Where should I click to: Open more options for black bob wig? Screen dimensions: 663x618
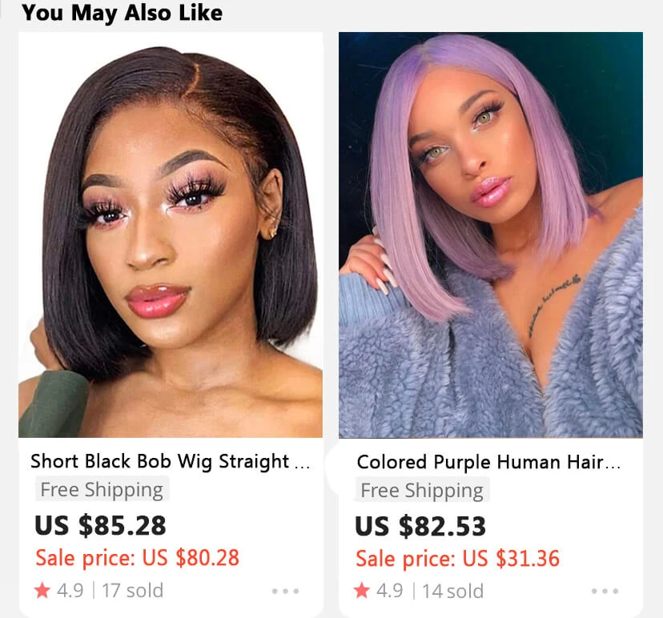point(285,591)
